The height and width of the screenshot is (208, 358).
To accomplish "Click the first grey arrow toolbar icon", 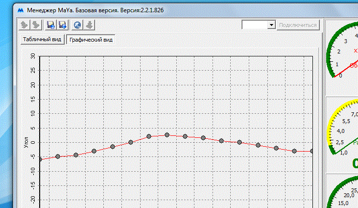I will tap(24, 25).
